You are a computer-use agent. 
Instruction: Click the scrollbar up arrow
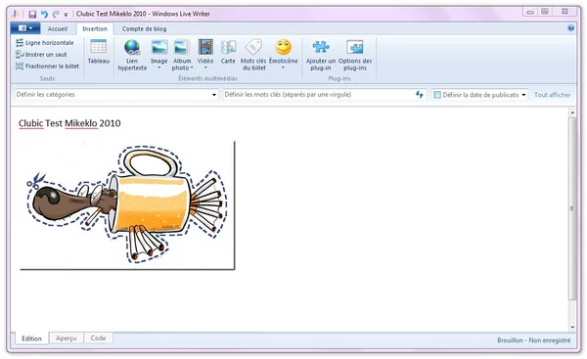pos(572,112)
